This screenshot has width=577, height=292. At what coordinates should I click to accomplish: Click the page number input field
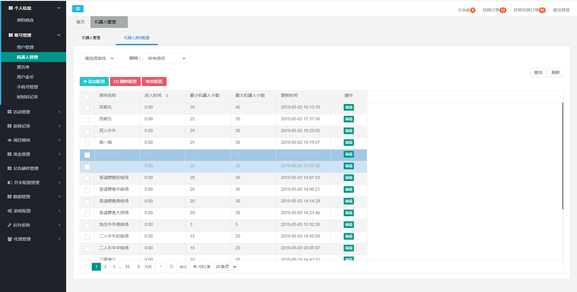tap(161, 267)
